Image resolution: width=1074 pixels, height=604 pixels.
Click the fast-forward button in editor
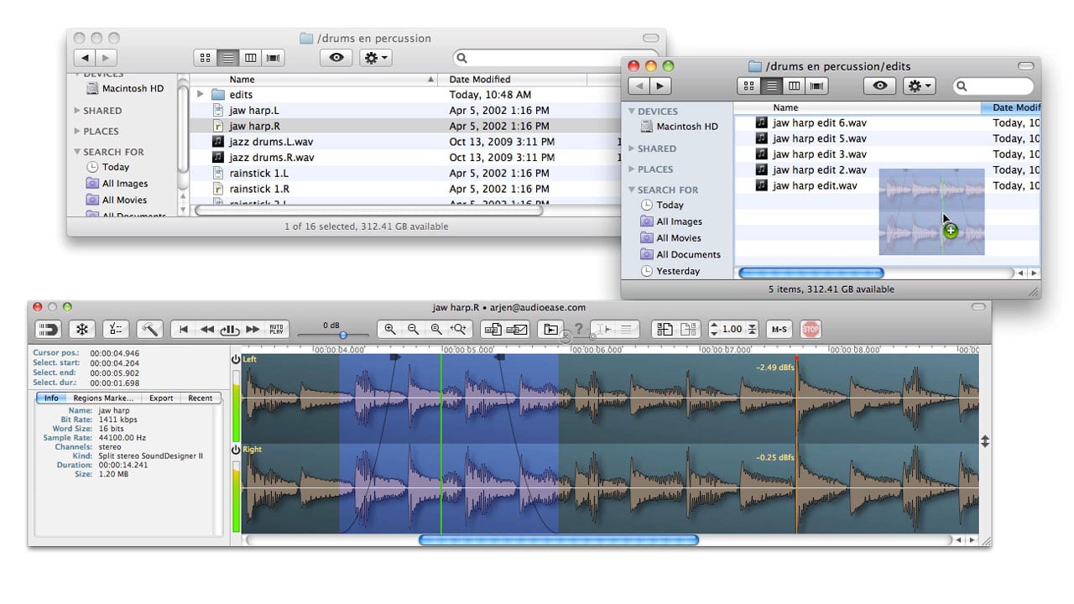(253, 330)
